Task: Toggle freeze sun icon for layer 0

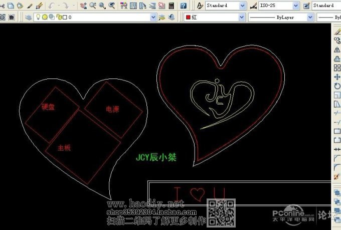Action: 45,17
